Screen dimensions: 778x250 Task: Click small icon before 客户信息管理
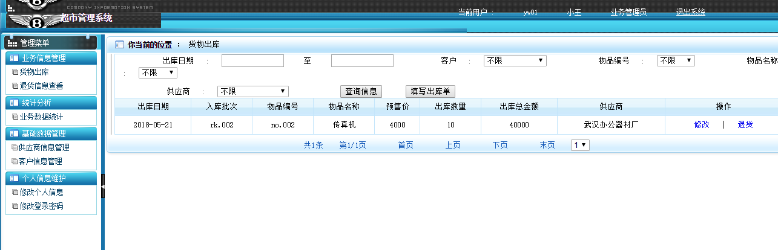15,162
